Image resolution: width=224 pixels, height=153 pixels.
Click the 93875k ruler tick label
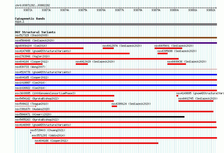pos(83,10)
